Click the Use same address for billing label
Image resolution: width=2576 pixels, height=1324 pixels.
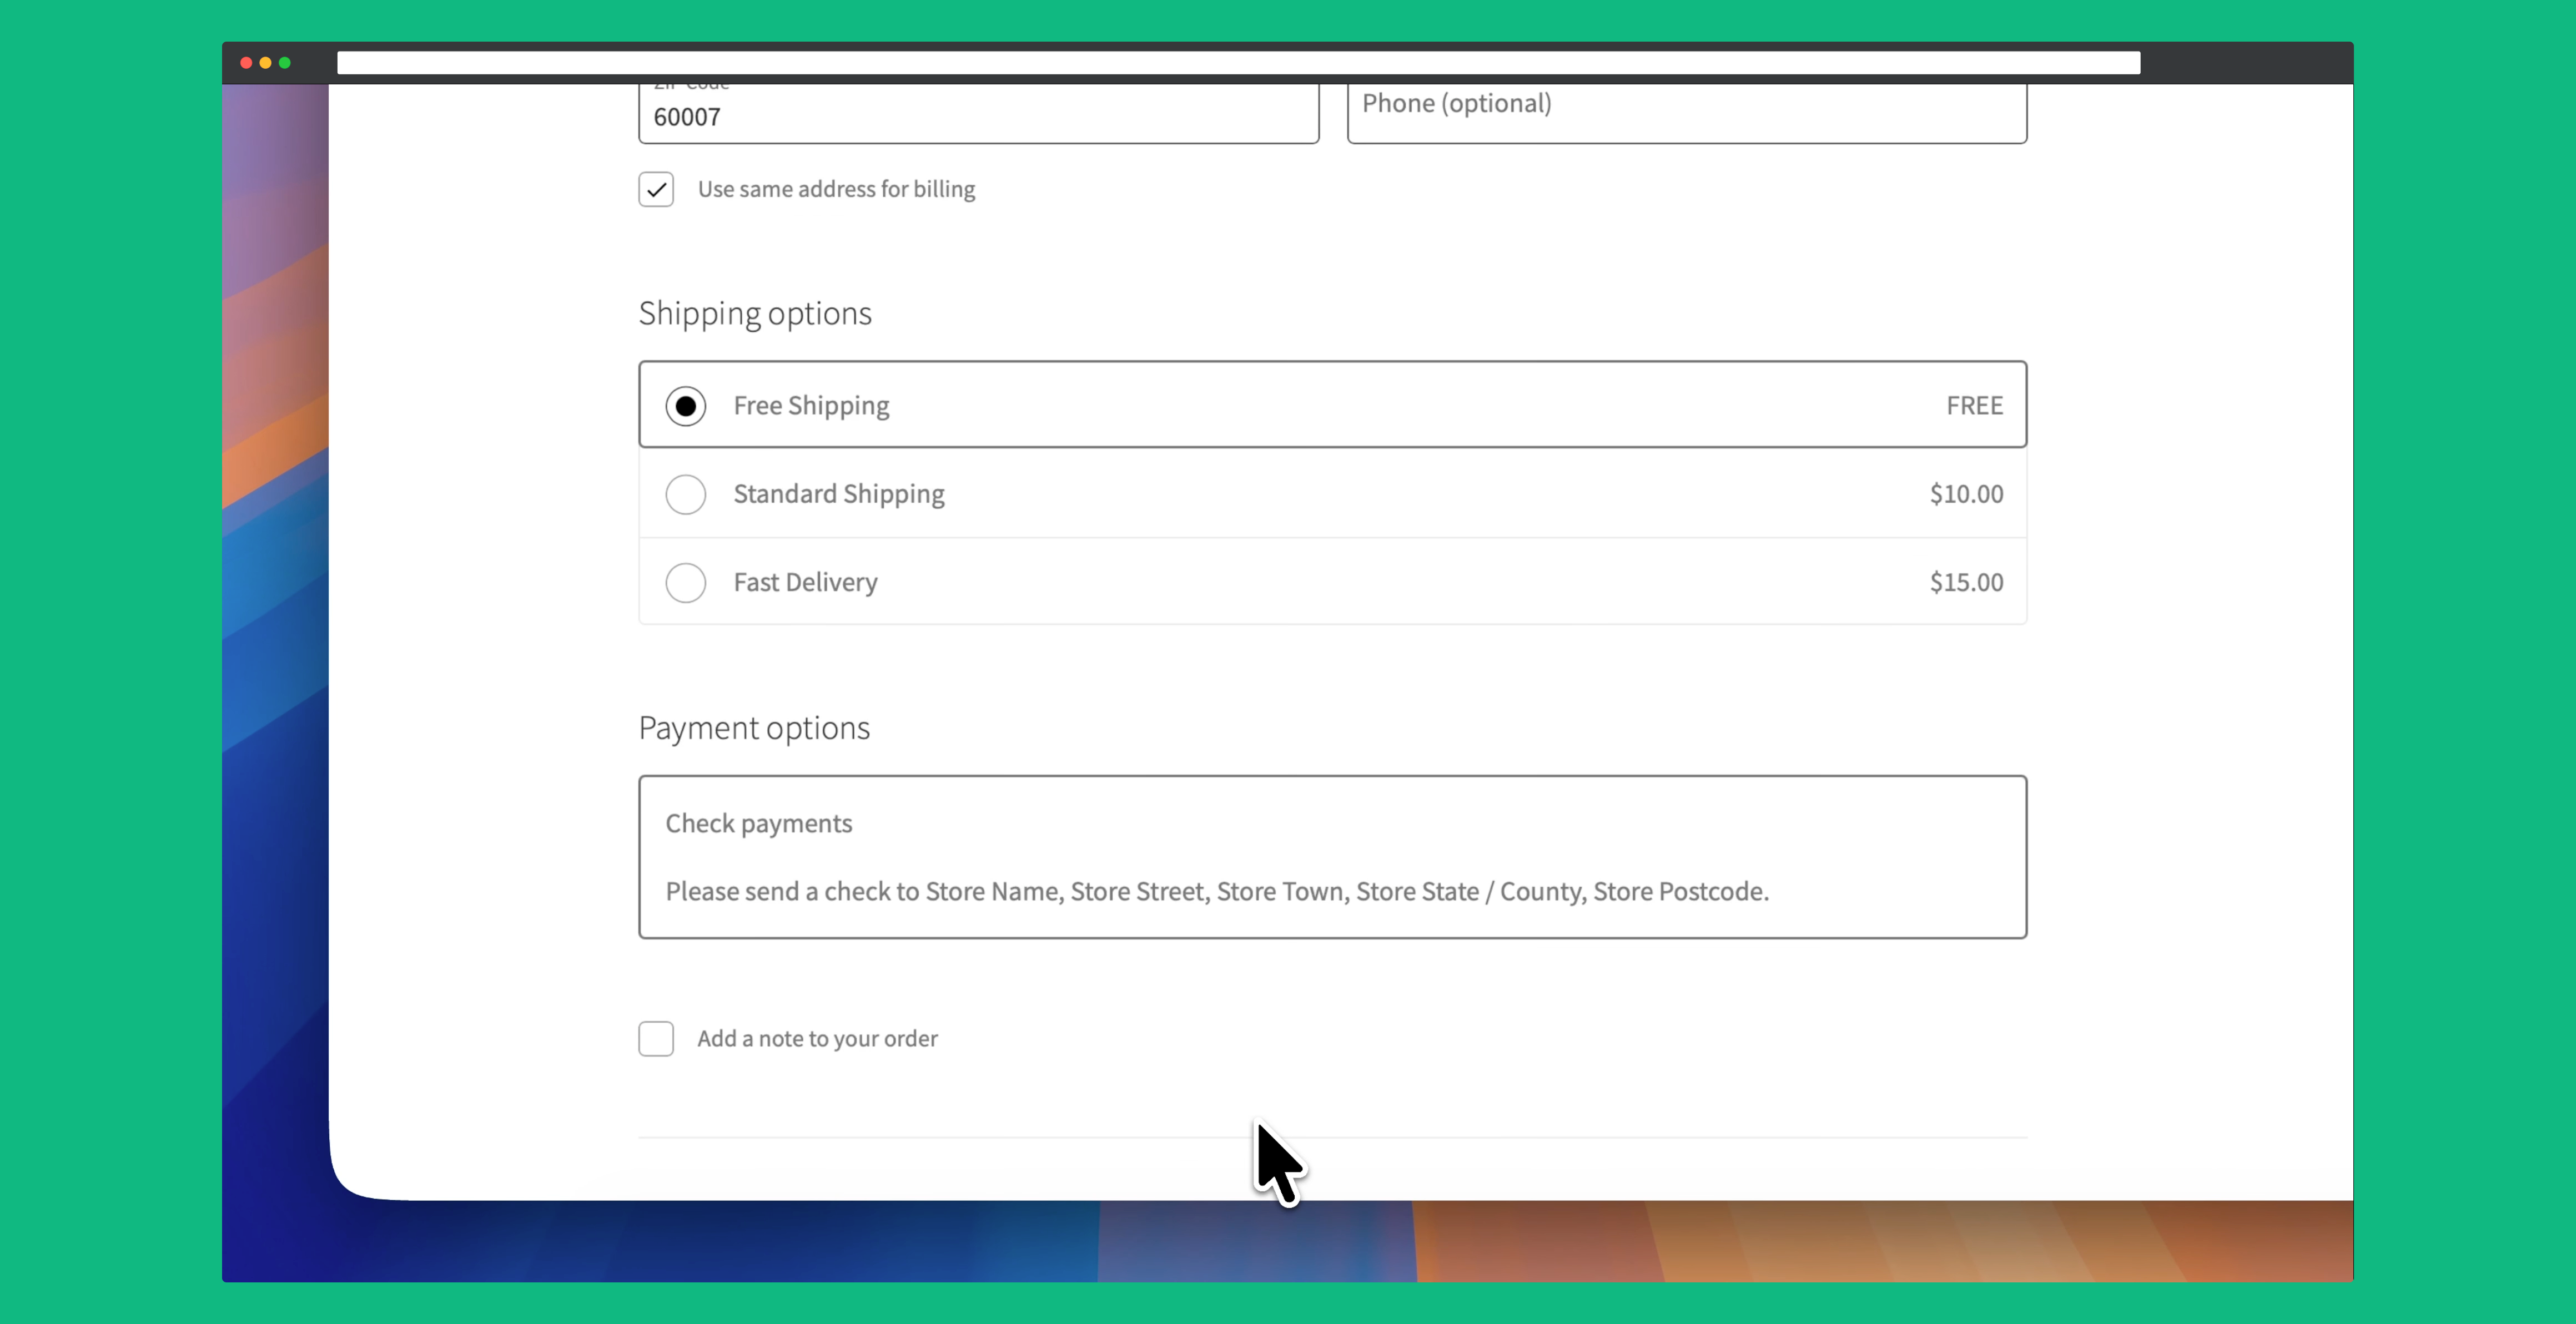pos(836,189)
